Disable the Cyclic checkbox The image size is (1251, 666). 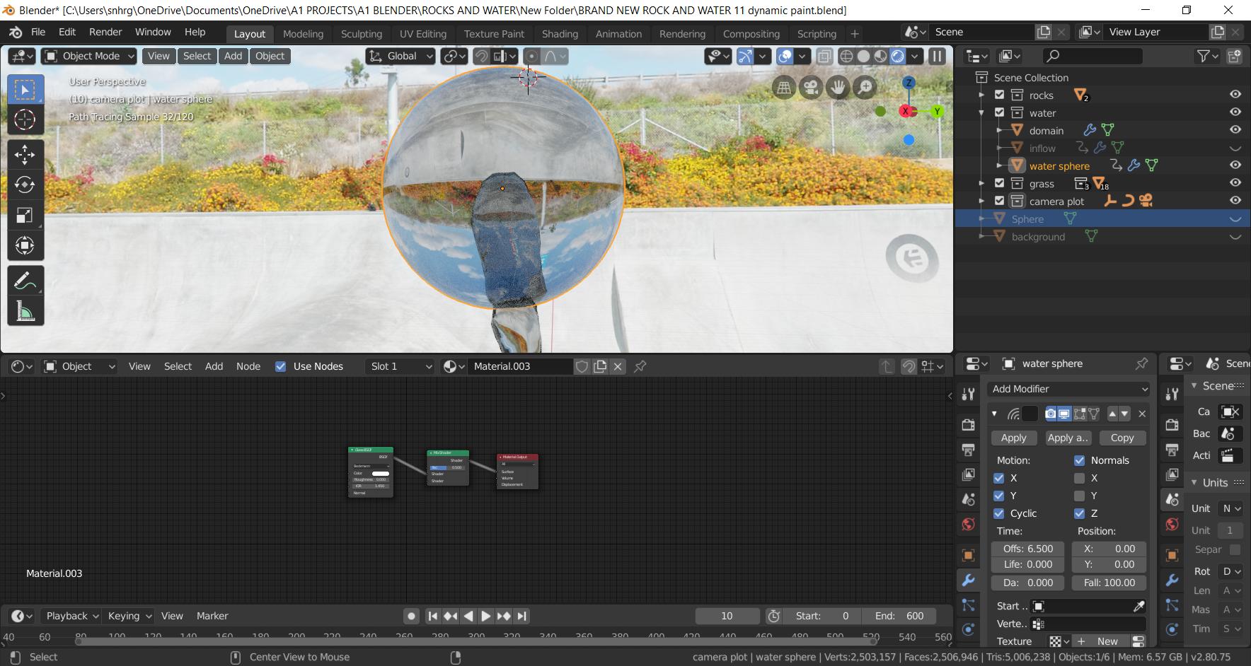[999, 513]
